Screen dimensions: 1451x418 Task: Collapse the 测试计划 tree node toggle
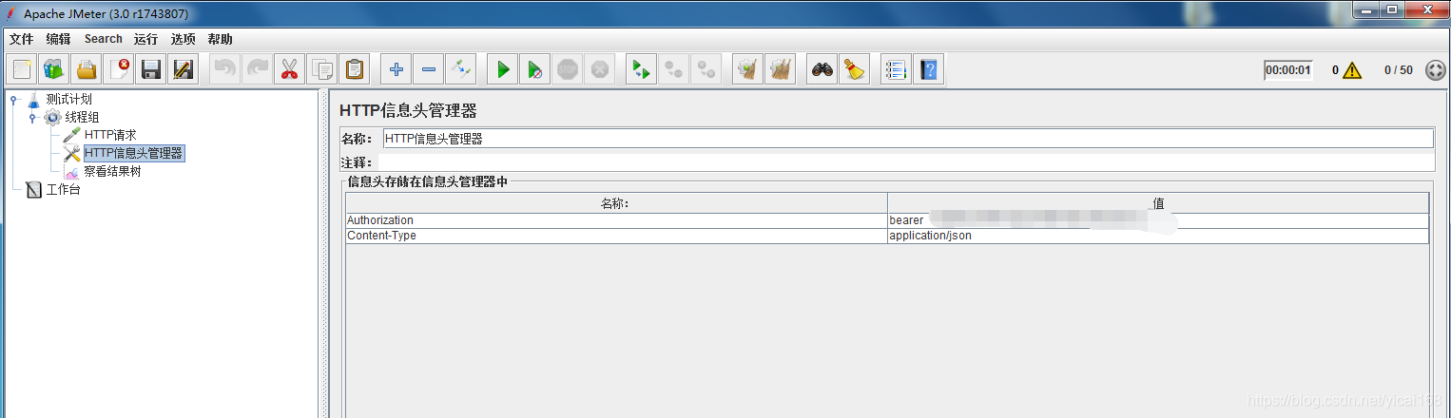13,99
